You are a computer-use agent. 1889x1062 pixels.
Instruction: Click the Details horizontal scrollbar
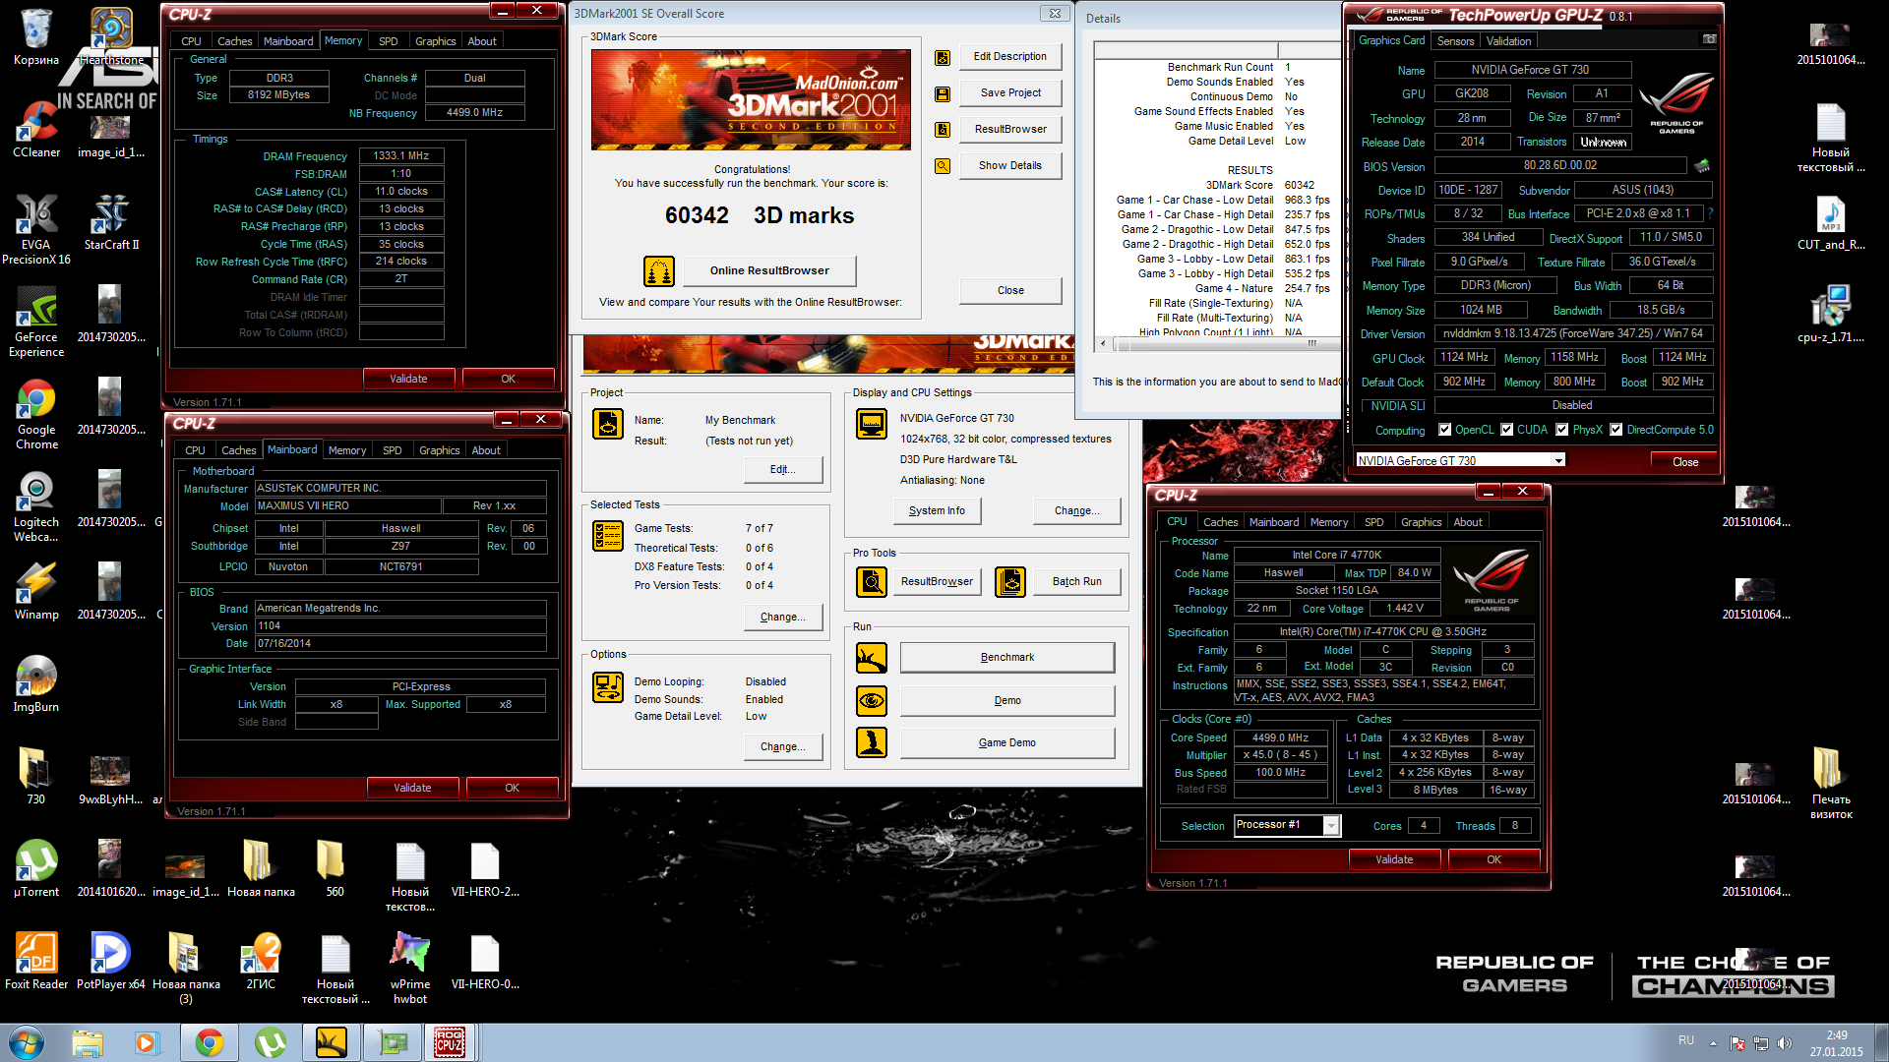pyautogui.click(x=1216, y=343)
